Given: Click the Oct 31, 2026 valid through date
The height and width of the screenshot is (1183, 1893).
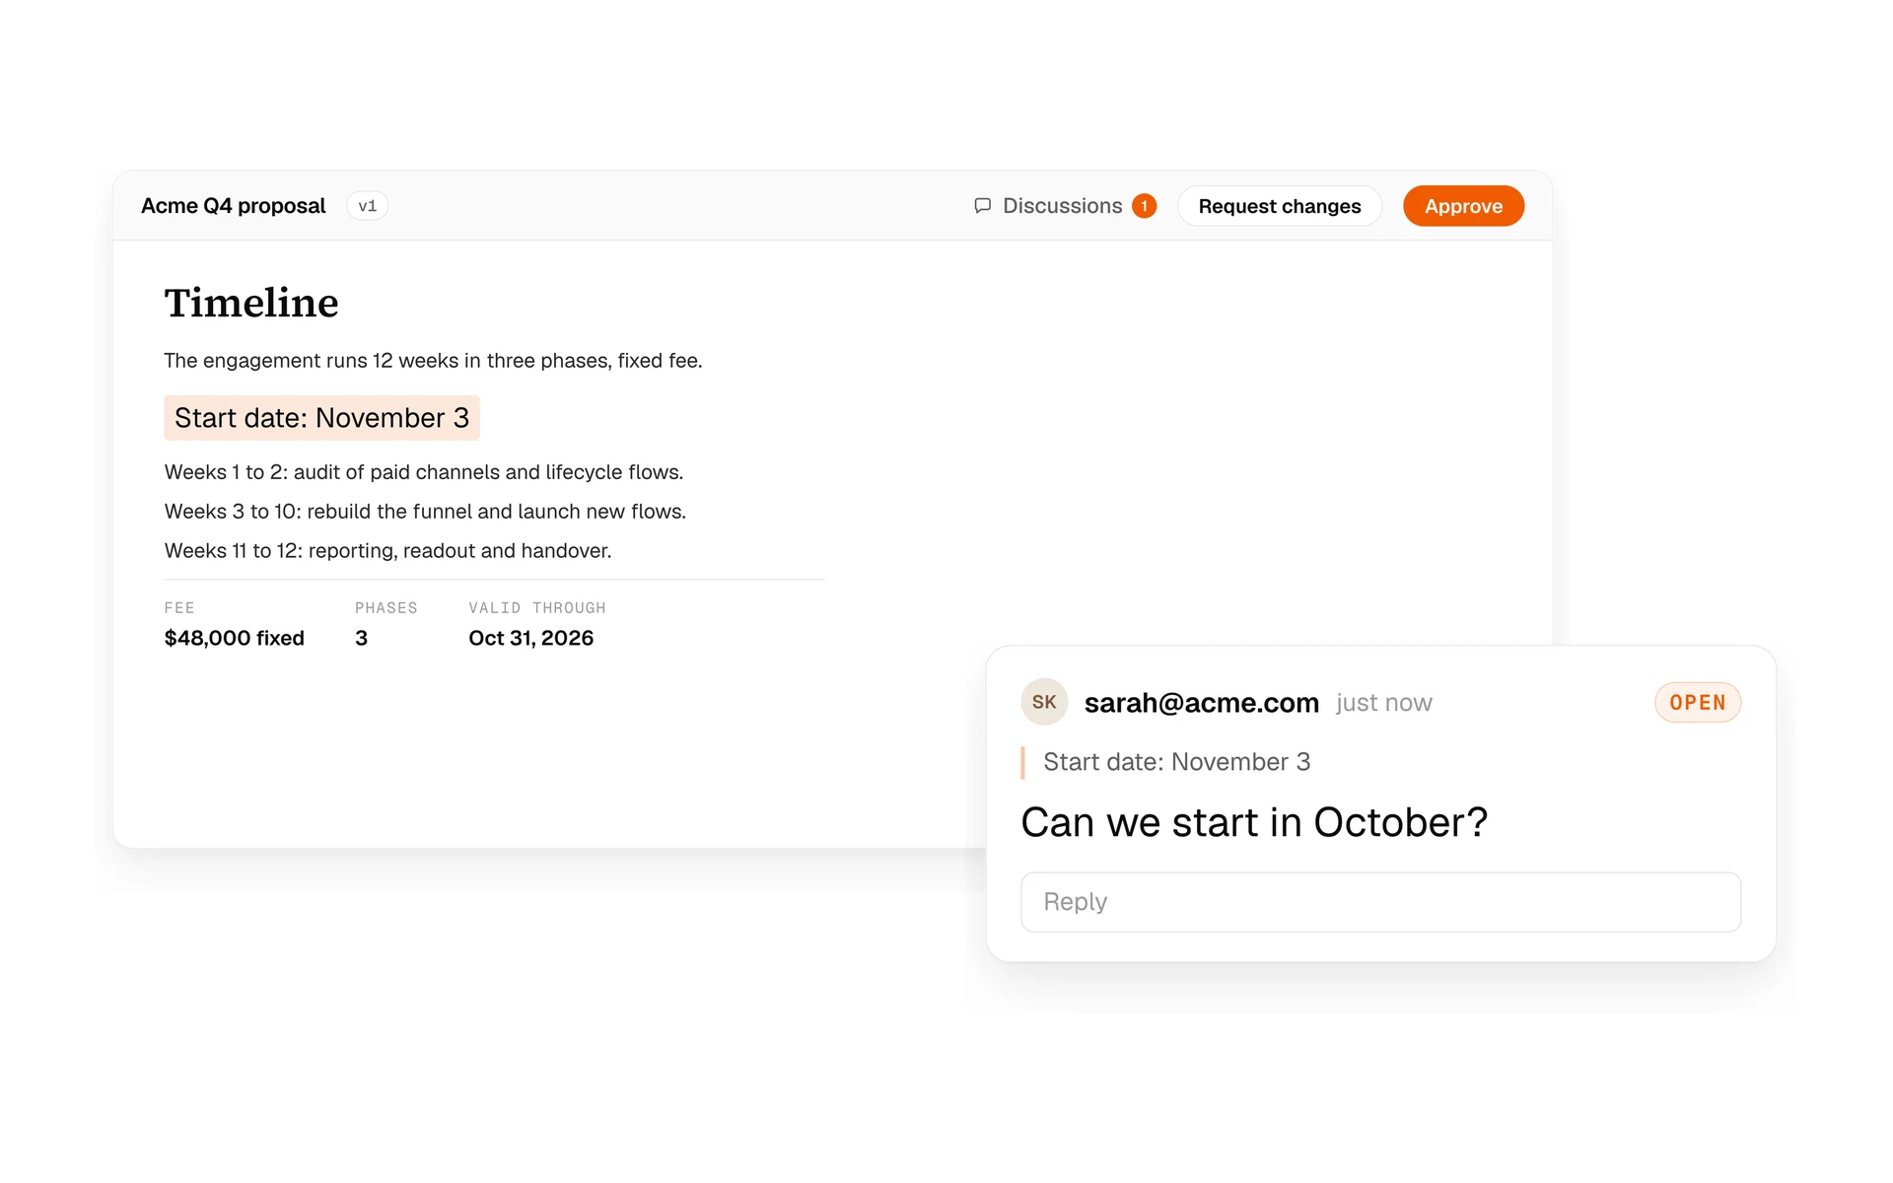Looking at the screenshot, I should 530,638.
